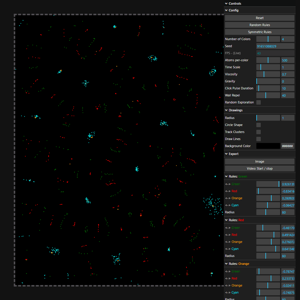The image size is (300, 300).
Task: Enable the Track Clusters checkbox
Action: 258,132
